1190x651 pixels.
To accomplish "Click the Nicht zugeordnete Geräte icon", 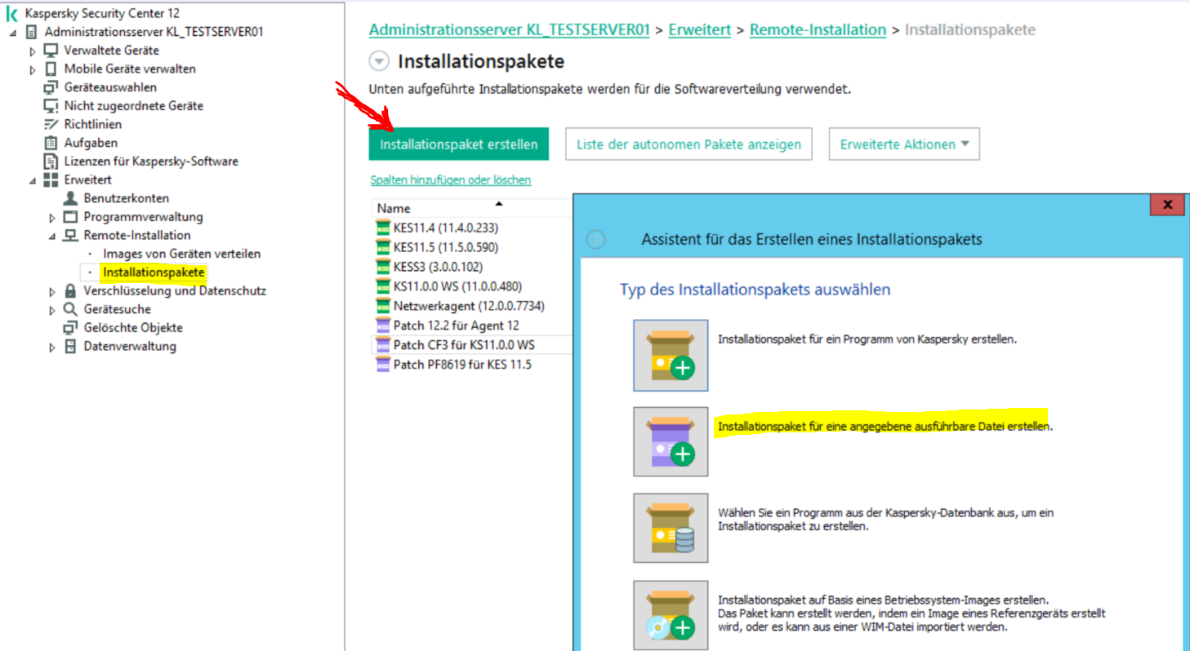I will pos(51,106).
